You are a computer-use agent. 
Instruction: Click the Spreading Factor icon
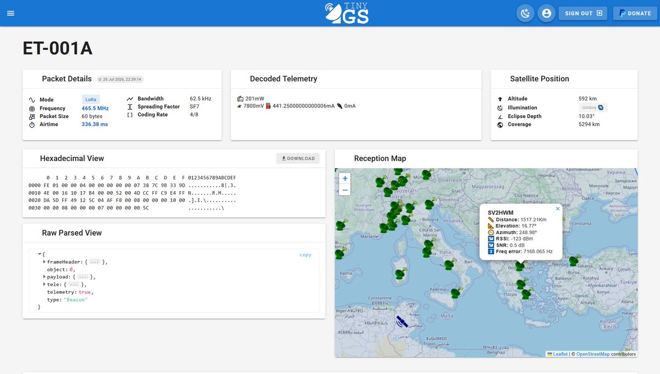130,107
